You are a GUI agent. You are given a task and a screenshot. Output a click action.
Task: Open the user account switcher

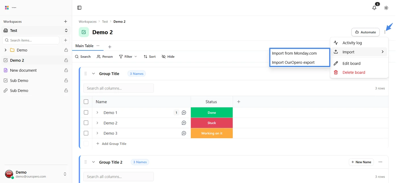65,174
